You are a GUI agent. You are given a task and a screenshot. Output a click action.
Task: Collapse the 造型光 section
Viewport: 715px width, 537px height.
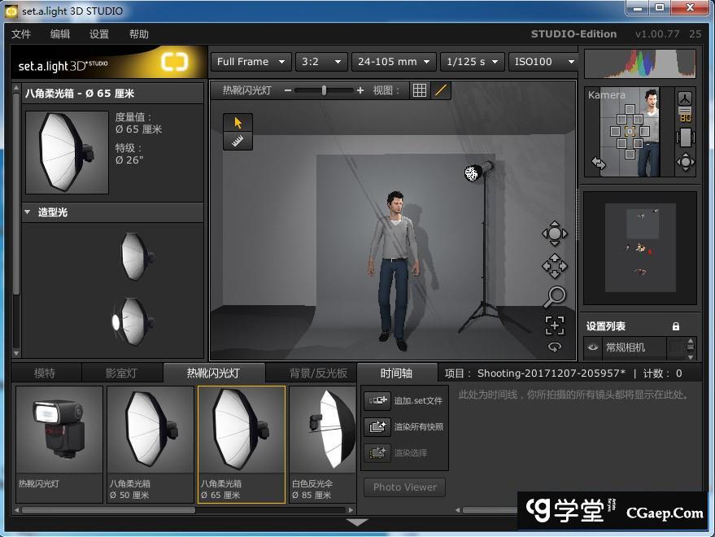click(28, 212)
